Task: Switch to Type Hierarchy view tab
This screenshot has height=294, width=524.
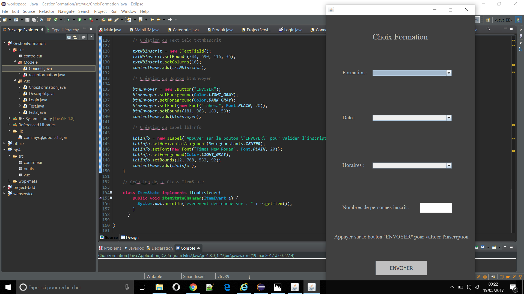Action: (x=63, y=30)
